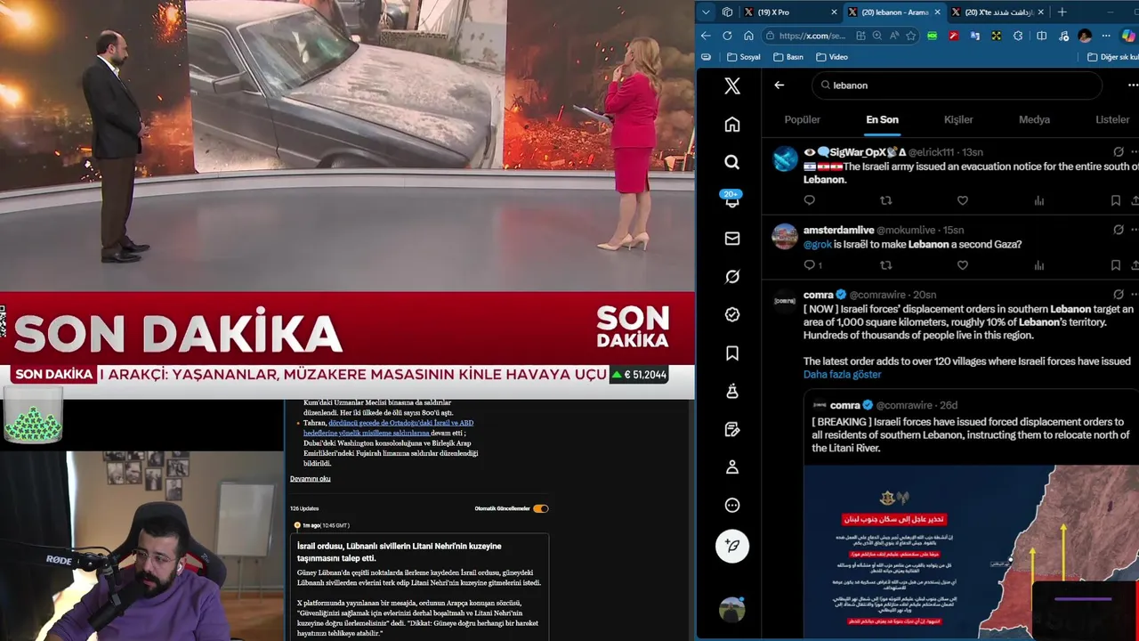
Task: Open the Arabic evacuation map image
Action: pyautogui.click(x=971, y=552)
